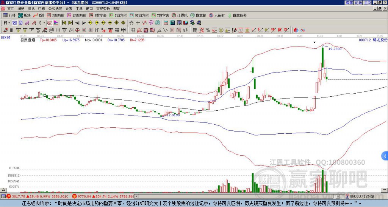Open the calendar icon
This screenshot has width=388, height=207.
(x=166, y=23)
